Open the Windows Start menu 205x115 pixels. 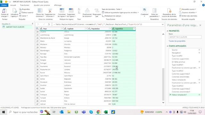pos(4,112)
